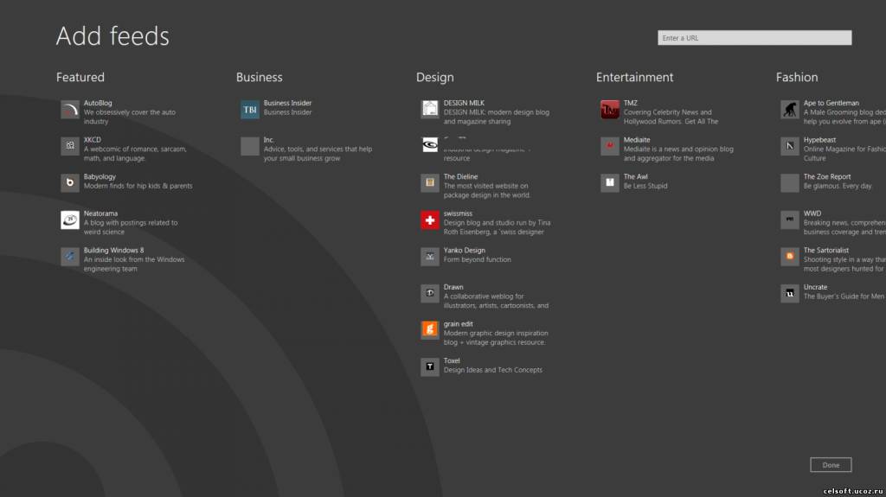Click the Building Windows 8 title

(x=113, y=250)
